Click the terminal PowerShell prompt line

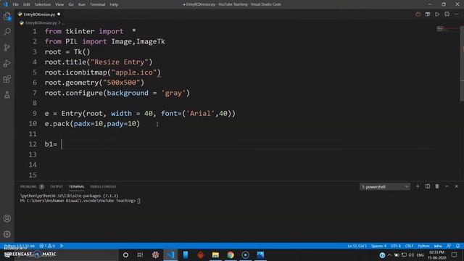coord(80,201)
